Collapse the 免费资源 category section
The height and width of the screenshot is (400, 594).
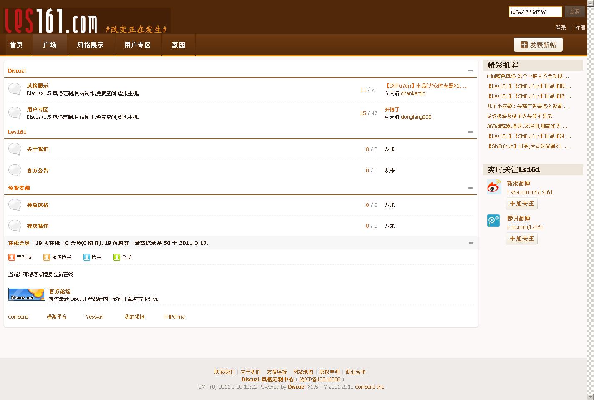[x=470, y=188]
